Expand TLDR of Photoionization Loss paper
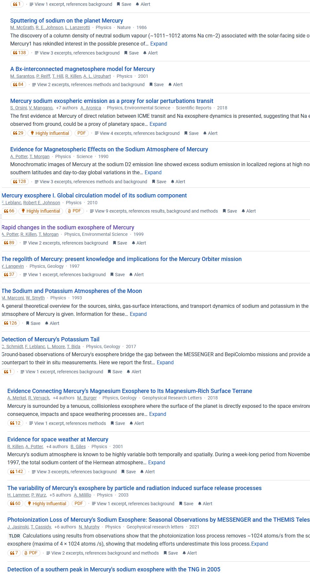 pos(260,544)
